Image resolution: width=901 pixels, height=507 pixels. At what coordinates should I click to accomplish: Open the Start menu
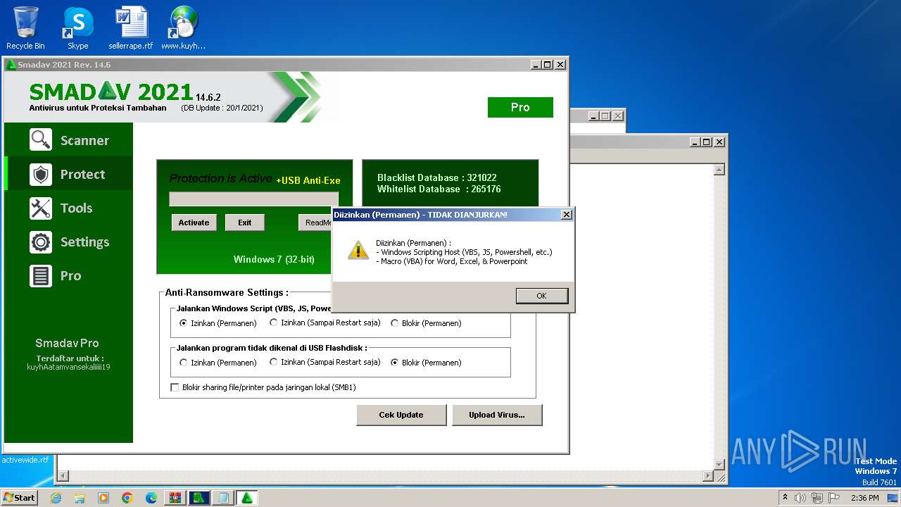20,498
